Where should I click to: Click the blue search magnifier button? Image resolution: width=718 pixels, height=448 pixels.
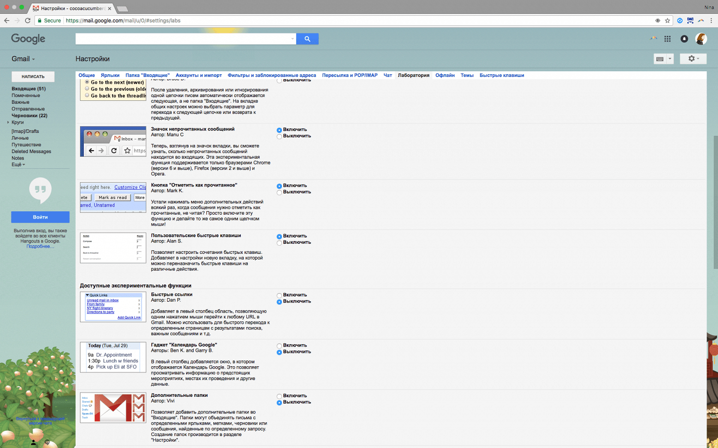pos(307,39)
